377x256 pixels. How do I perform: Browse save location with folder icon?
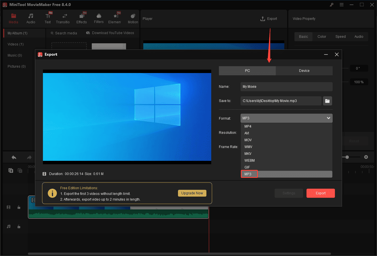tap(327, 101)
